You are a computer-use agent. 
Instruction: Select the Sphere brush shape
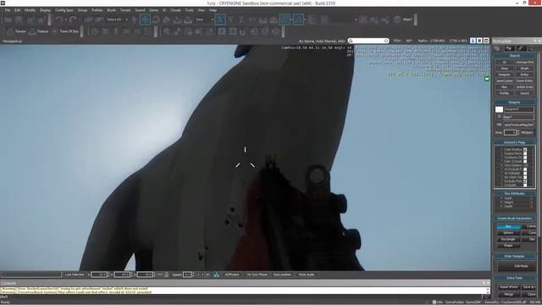point(508,233)
